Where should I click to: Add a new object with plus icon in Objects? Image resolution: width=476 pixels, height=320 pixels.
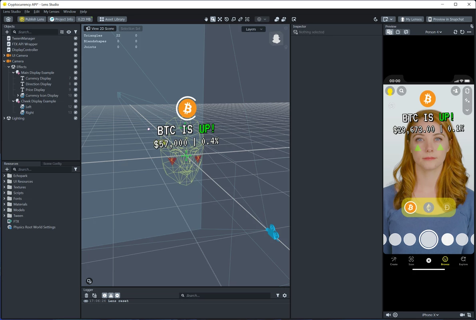(x=7, y=32)
